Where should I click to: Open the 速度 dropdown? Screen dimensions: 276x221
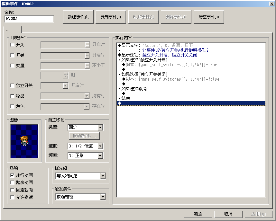tap(85, 146)
